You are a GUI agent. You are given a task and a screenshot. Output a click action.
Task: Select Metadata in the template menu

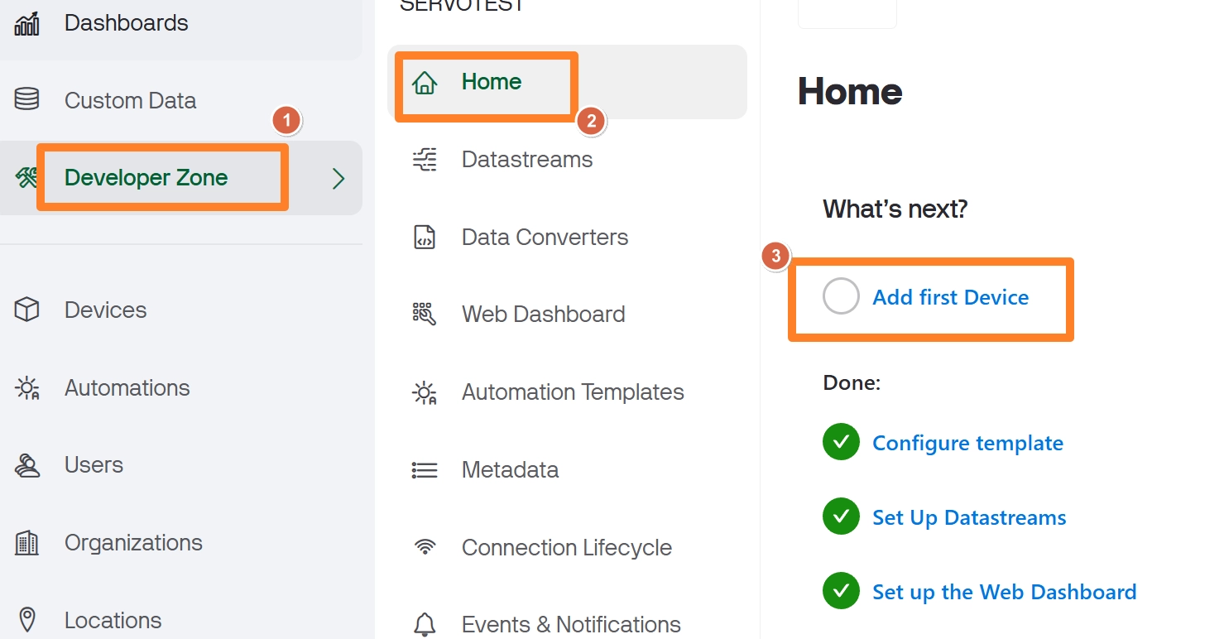click(510, 470)
